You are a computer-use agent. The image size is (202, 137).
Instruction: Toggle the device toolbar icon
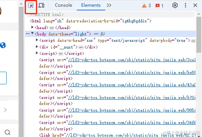point(41,5)
